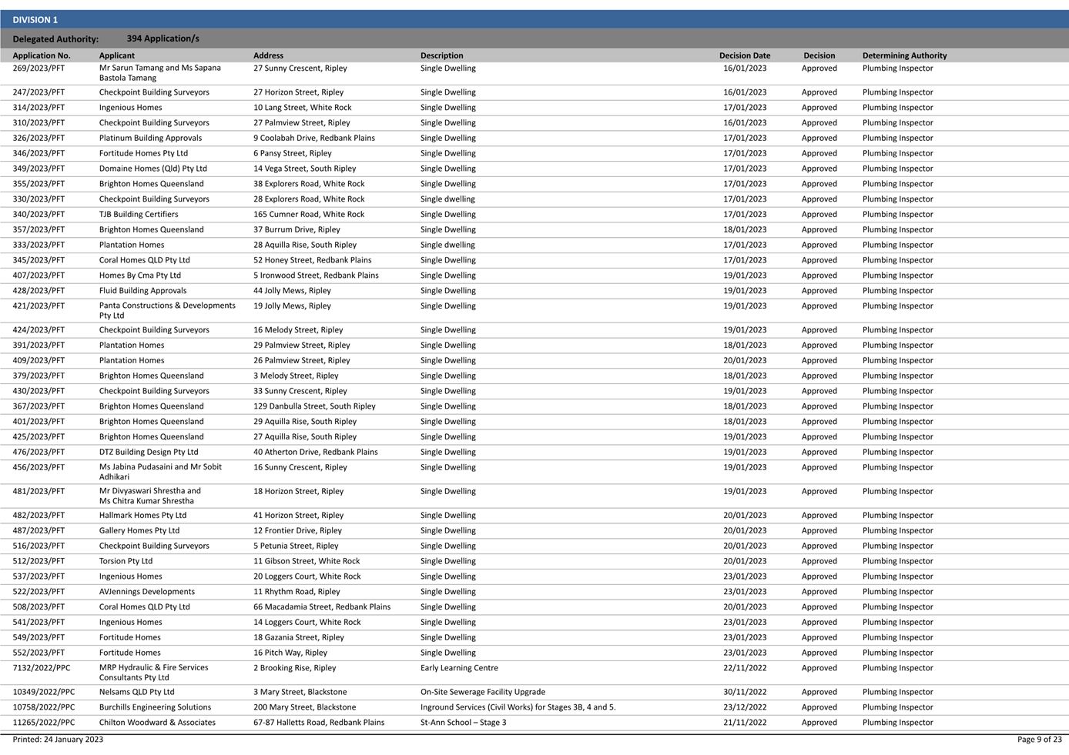The height and width of the screenshot is (755, 1069).
Task: Select applicant 'AVJennings Developments'
Action: (146, 592)
